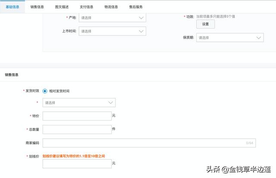This screenshot has width=276, height=178.
Task: Click the 件 unit after 总数量
Action: point(114,129)
